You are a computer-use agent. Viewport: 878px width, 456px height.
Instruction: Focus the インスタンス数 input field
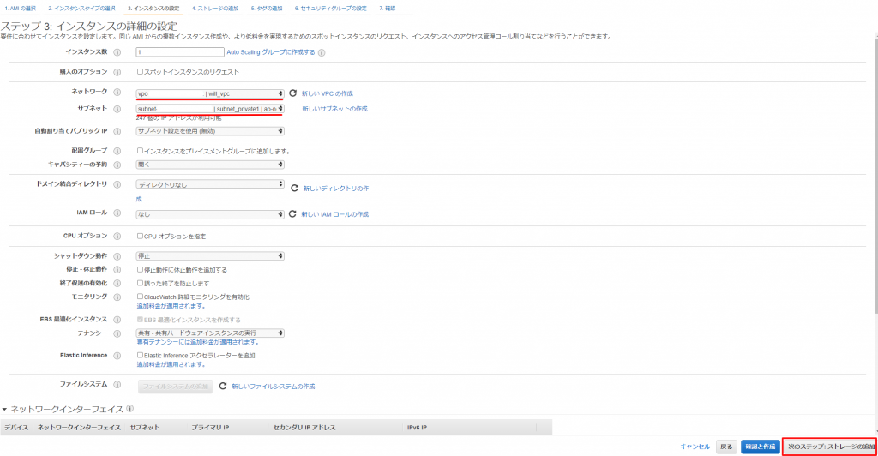click(x=180, y=52)
